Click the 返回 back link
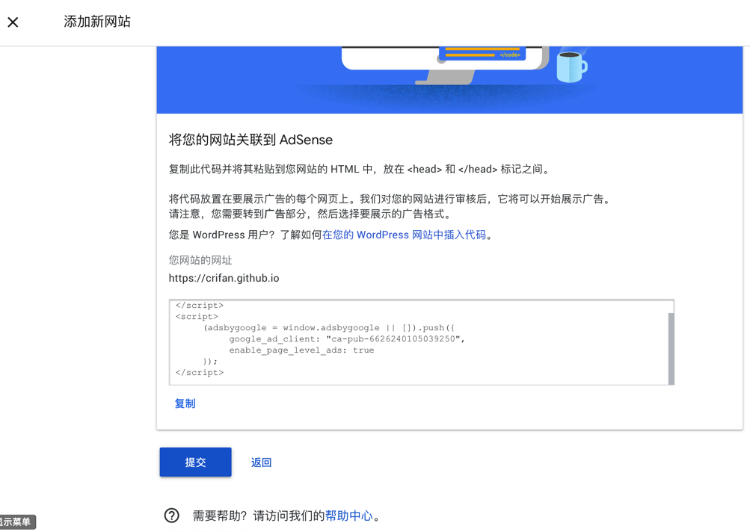 pyautogui.click(x=261, y=463)
